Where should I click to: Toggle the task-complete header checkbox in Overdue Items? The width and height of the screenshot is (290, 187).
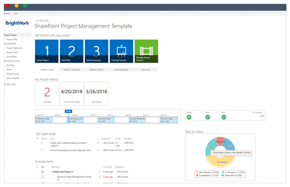pos(43,167)
